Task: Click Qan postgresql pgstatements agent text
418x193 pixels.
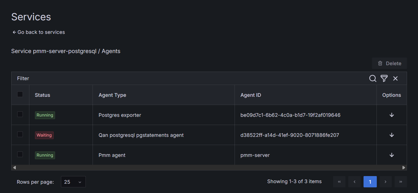Action: tap(141, 135)
